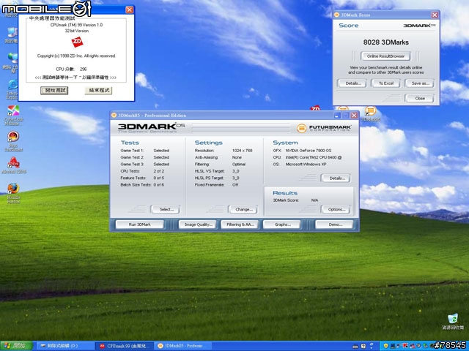This screenshot has width=469, height=351.
Task: Open the 3DMark05 desktop shortcut icon
Action: point(370,113)
